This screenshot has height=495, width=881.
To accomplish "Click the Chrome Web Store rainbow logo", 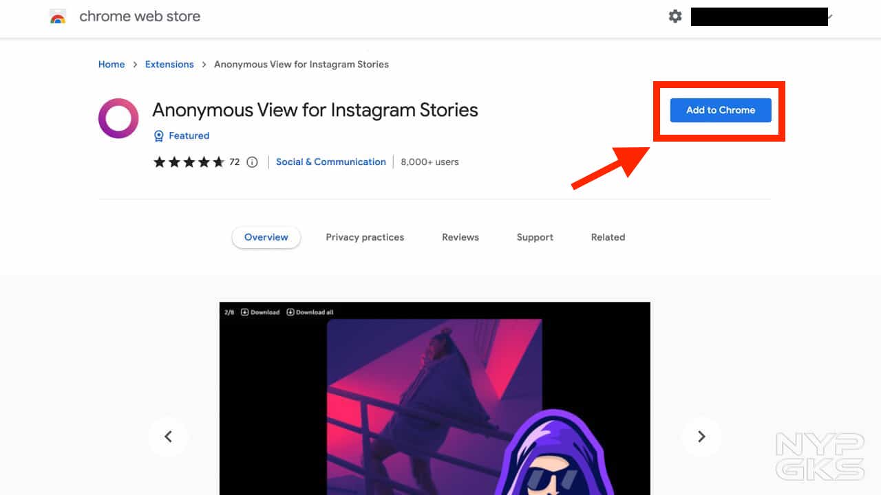I will point(58,16).
